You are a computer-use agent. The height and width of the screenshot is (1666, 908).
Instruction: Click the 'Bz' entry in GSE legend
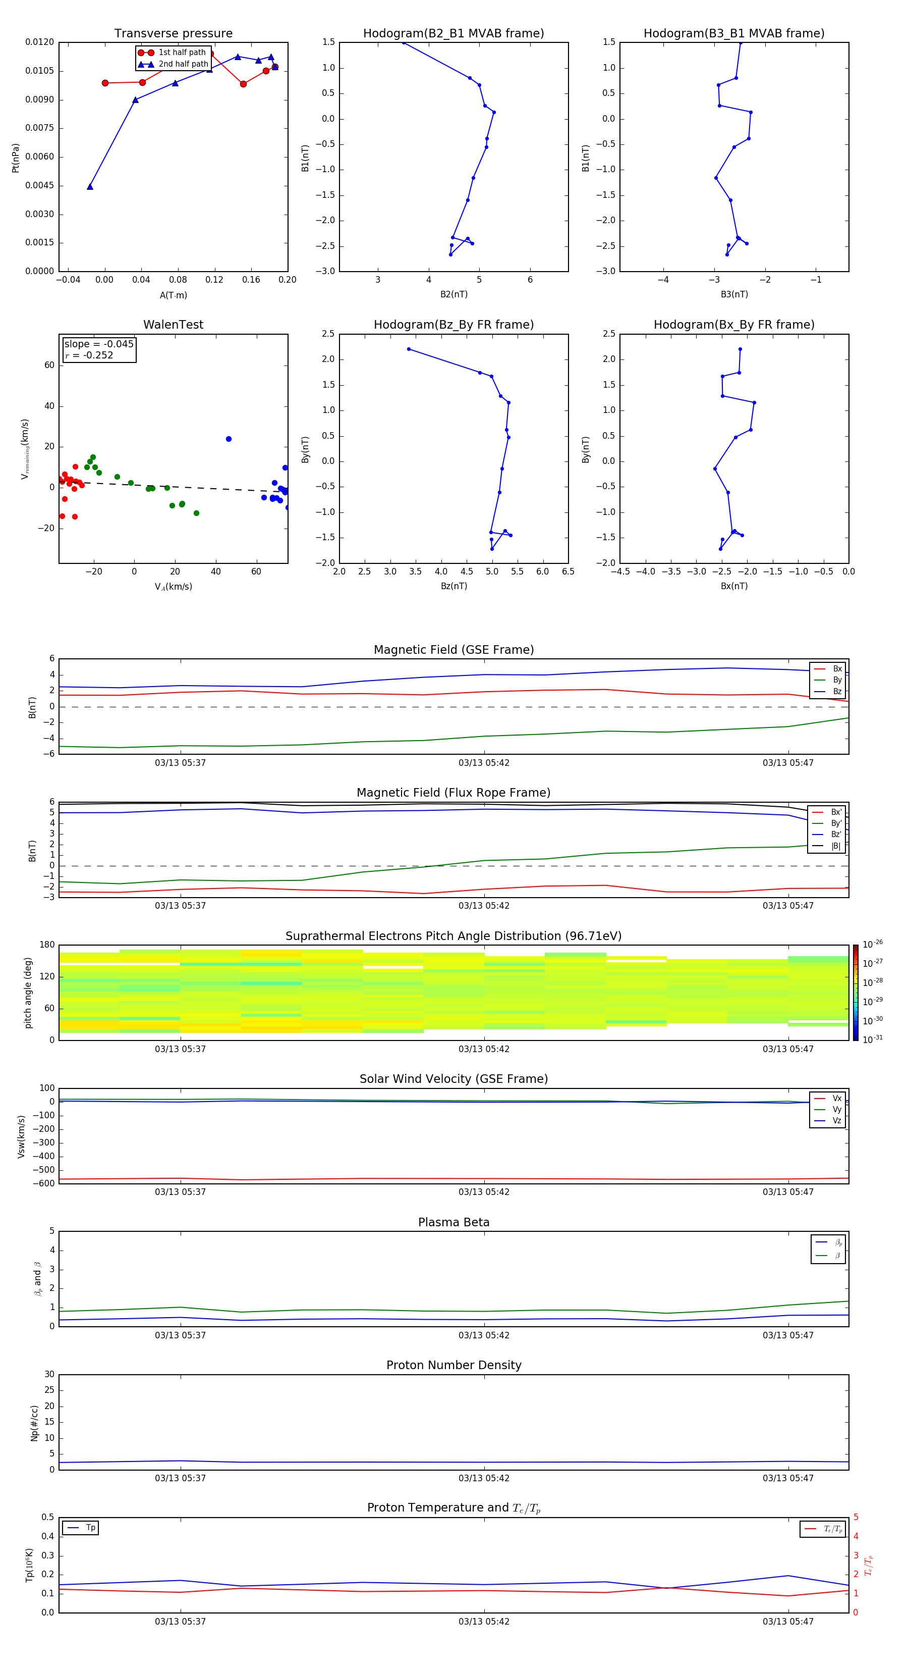click(828, 691)
